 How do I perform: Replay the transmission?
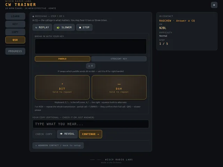click(x=42, y=27)
